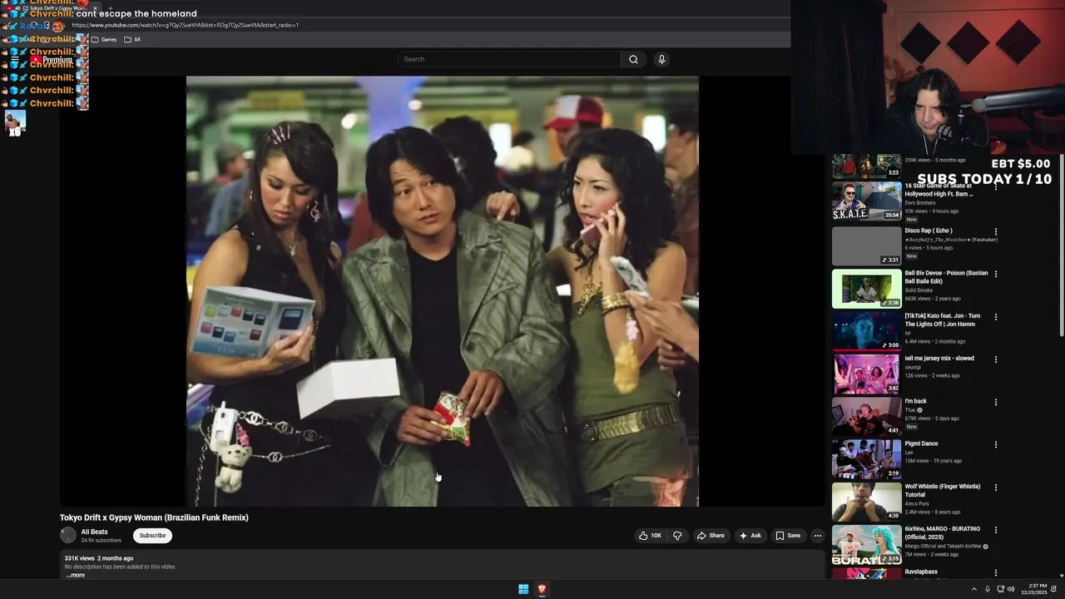Dislike the video with thumbs down
This screenshot has height=599, width=1065.
677,536
